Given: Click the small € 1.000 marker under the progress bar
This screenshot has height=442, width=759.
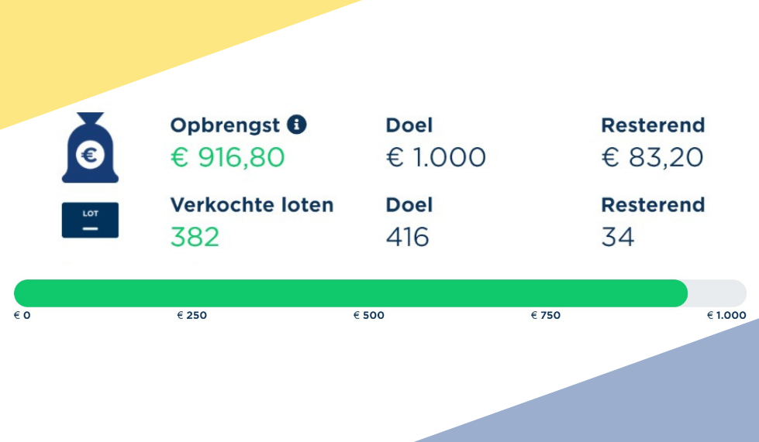Looking at the screenshot, I should pyautogui.click(x=726, y=316).
